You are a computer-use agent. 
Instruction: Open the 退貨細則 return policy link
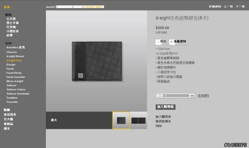tap(203, 96)
